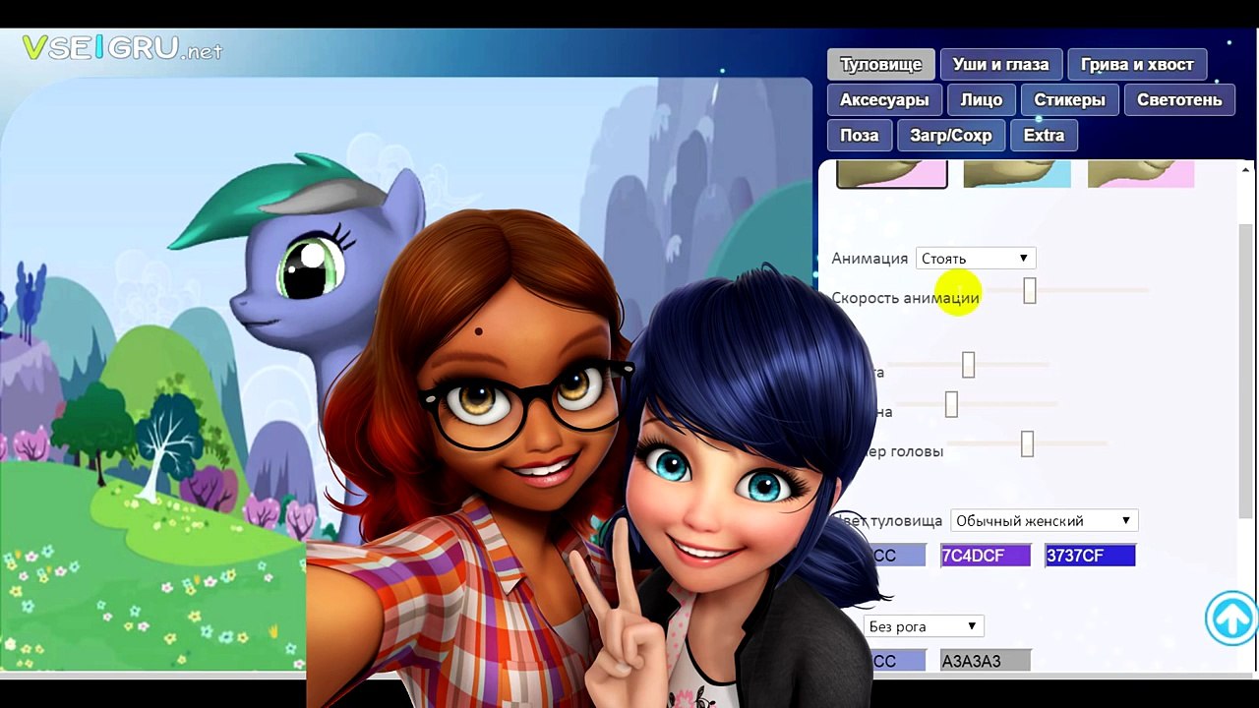This screenshot has height=708, width=1259.
Task: Open the Туловище tab
Action: (x=880, y=65)
